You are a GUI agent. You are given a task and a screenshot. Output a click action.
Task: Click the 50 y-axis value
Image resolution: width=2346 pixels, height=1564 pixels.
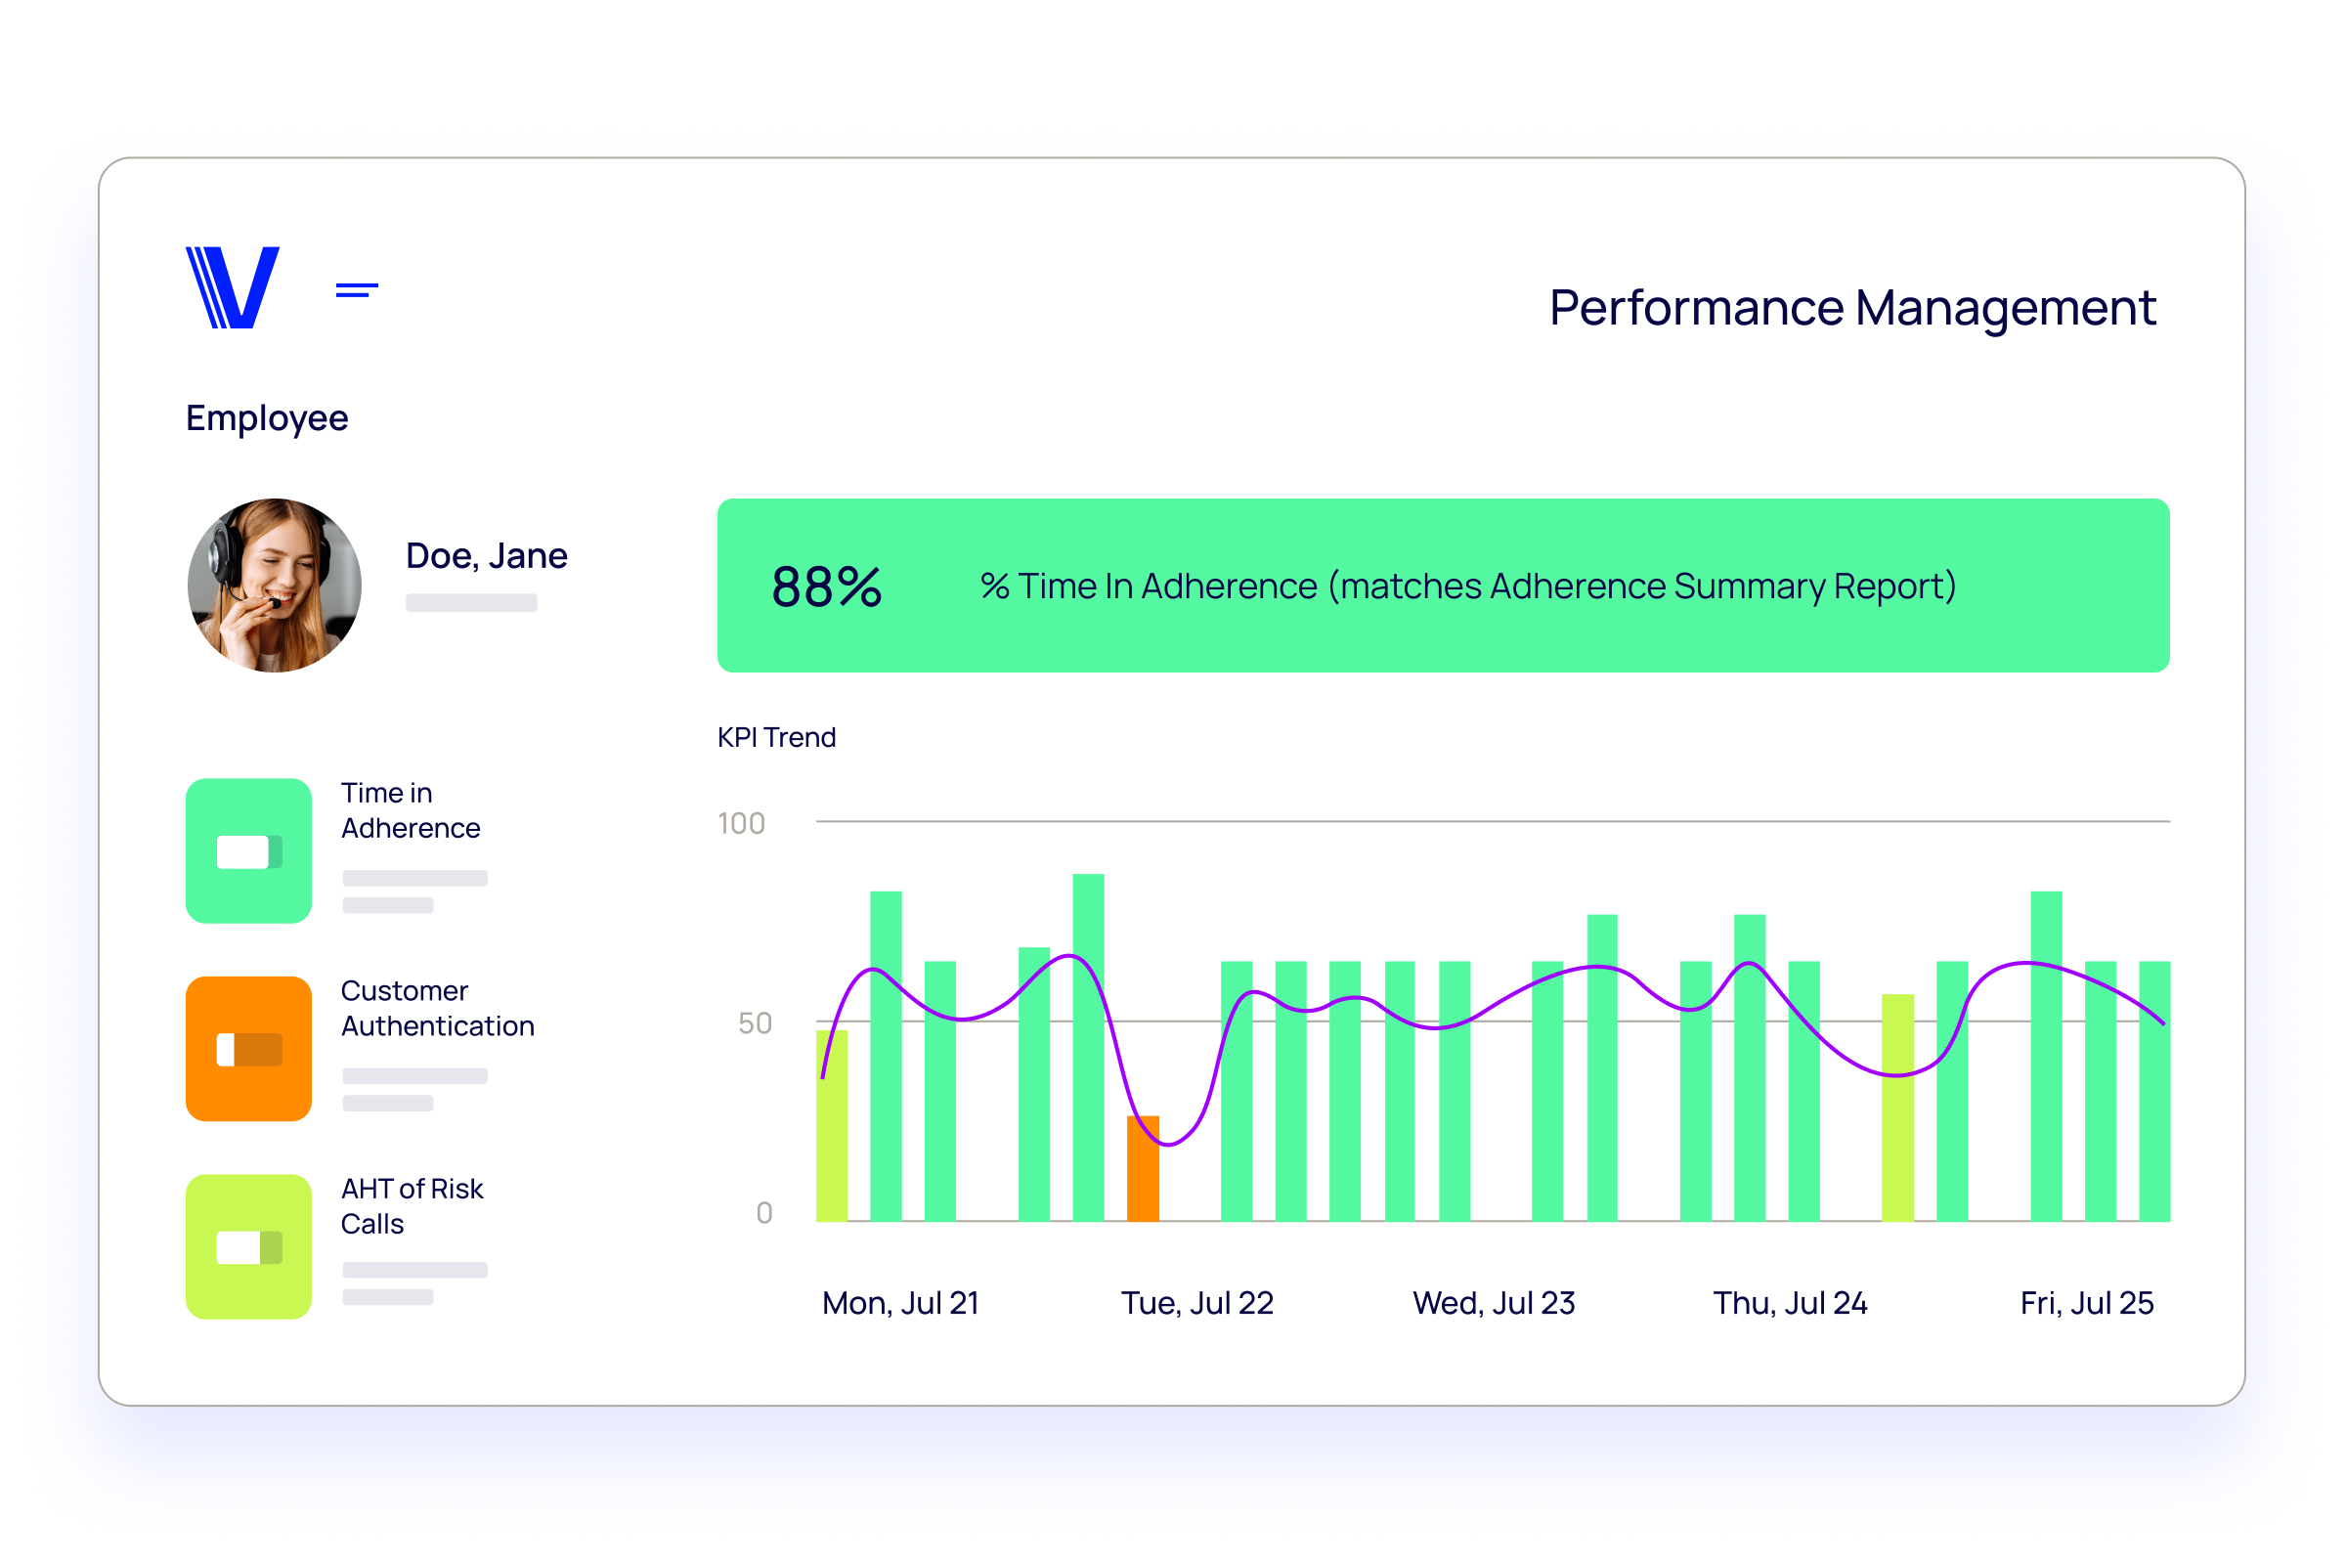(x=755, y=1022)
